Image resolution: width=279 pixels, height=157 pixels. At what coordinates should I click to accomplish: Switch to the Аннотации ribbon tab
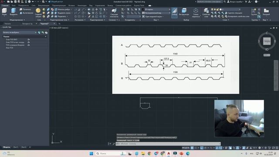click(x=82, y=6)
